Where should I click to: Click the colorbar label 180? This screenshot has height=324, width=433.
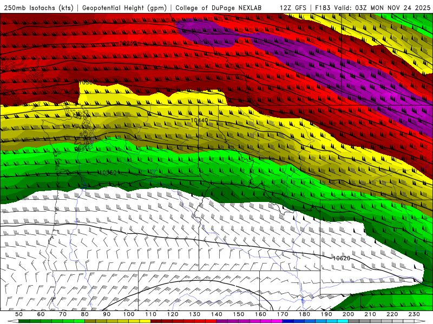pos(304,314)
